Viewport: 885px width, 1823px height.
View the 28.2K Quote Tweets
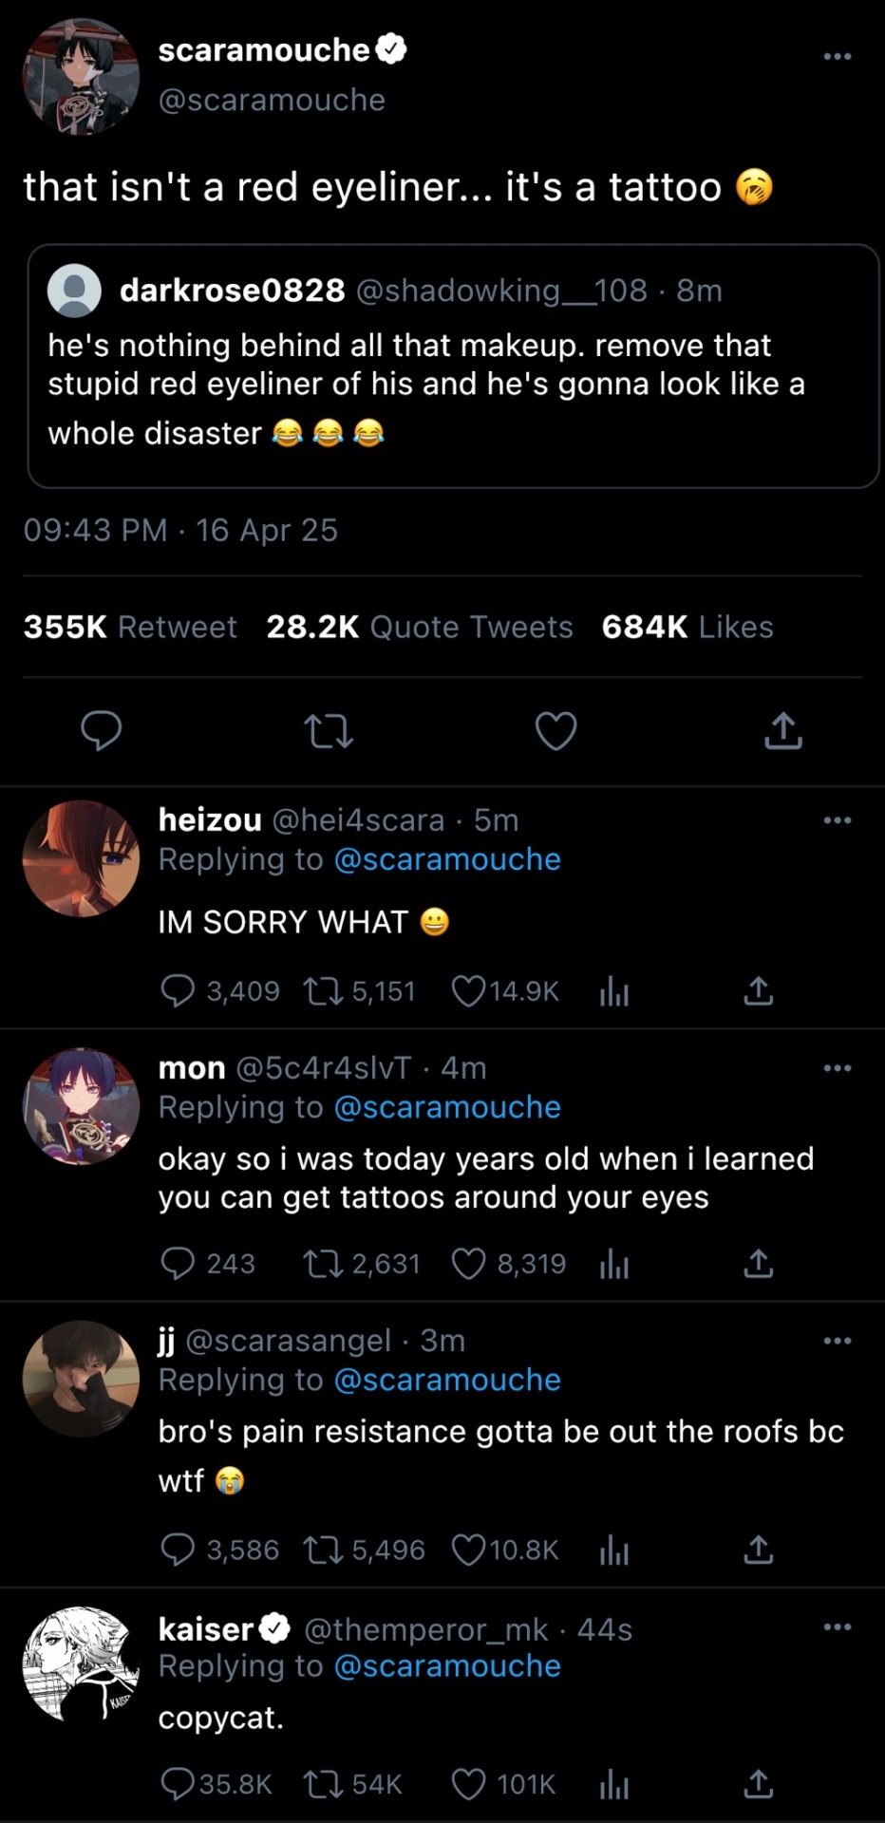click(419, 627)
